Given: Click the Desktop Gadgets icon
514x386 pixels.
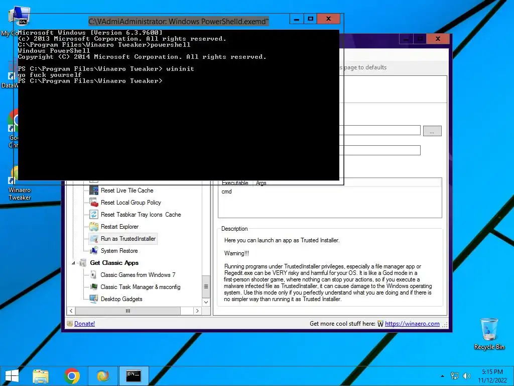Looking at the screenshot, I should 94,299.
